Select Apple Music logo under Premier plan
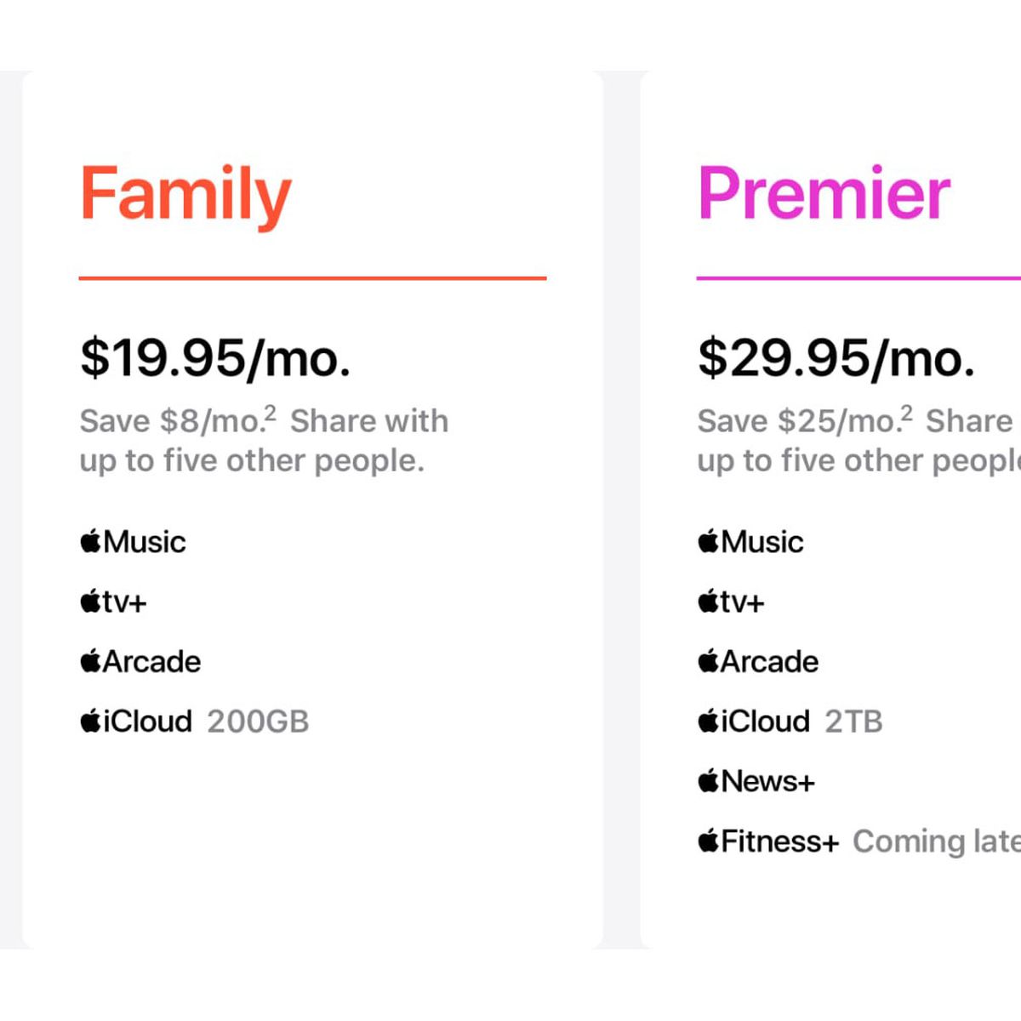 [750, 542]
